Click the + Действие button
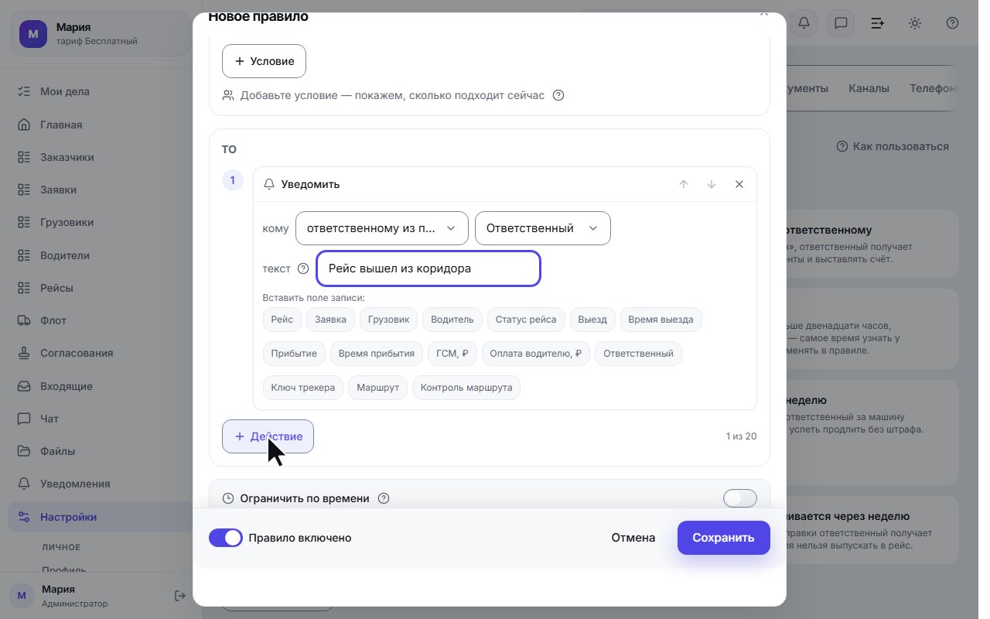Screen dimensions: 990x619 [x=268, y=436]
